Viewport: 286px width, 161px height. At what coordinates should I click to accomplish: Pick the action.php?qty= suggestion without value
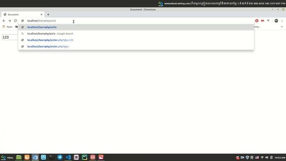click(136, 47)
